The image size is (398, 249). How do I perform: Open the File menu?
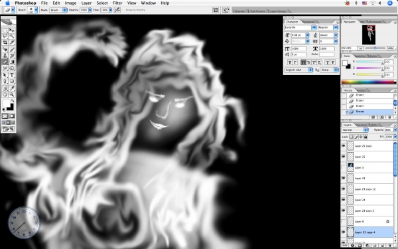44,3
